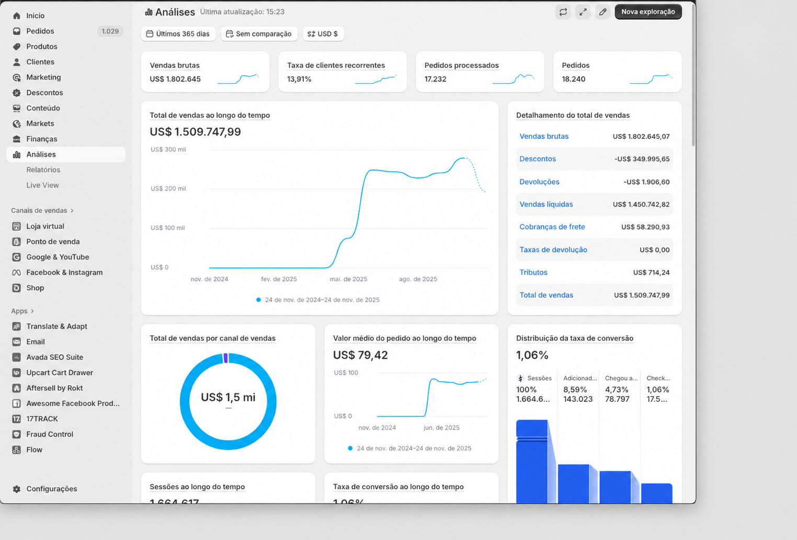Expand the Apps section chevron
This screenshot has width=797, height=540.
tap(32, 311)
